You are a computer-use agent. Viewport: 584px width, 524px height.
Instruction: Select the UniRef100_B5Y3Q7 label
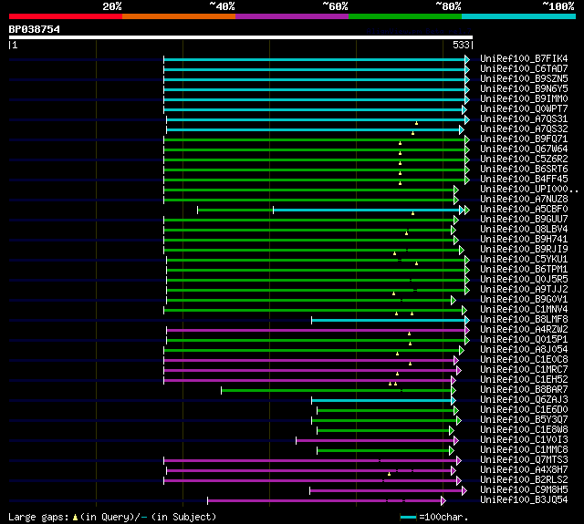click(524, 420)
